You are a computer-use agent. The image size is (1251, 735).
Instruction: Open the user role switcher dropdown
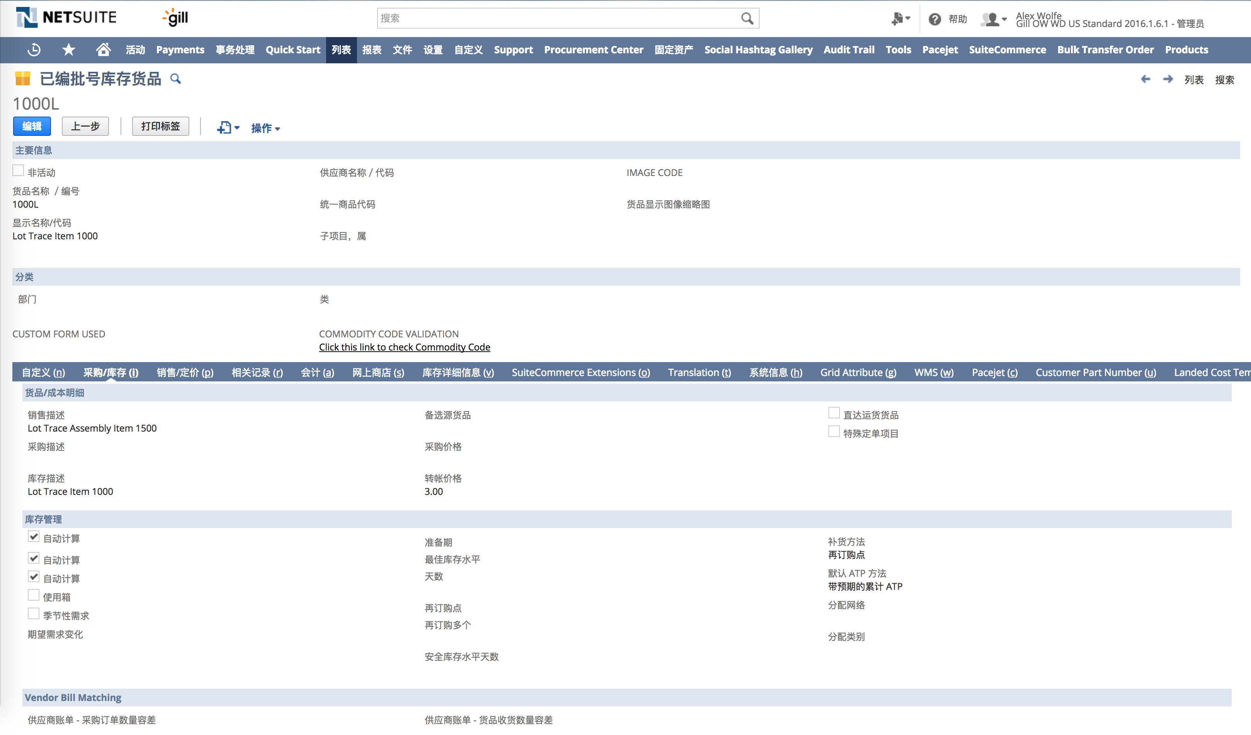[993, 19]
